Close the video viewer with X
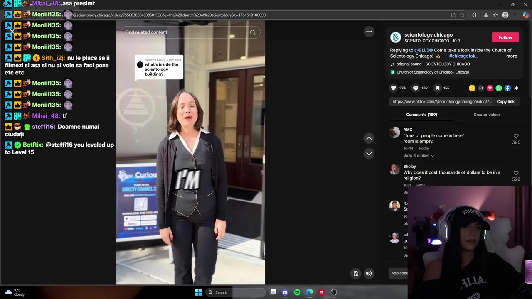Image resolution: width=532 pixels, height=299 pixels. pos(12,32)
